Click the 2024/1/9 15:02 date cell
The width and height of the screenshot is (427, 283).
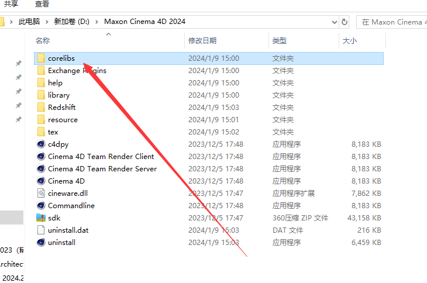(213, 132)
